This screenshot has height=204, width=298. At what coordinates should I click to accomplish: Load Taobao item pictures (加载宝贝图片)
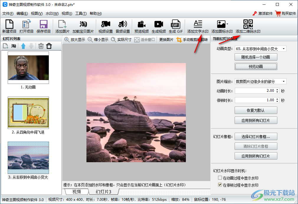coord(83,26)
